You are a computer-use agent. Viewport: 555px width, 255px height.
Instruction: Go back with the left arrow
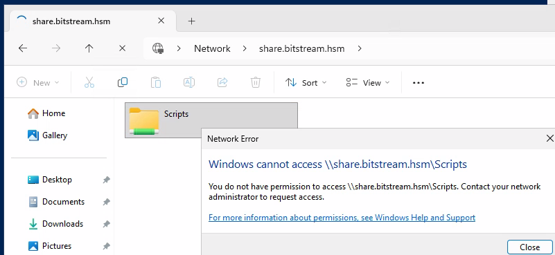click(x=23, y=48)
